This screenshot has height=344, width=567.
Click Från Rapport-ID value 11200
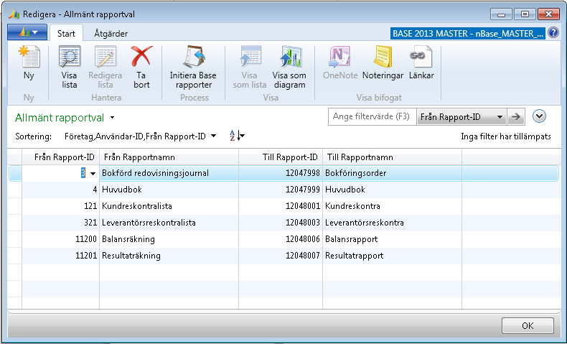(61, 239)
